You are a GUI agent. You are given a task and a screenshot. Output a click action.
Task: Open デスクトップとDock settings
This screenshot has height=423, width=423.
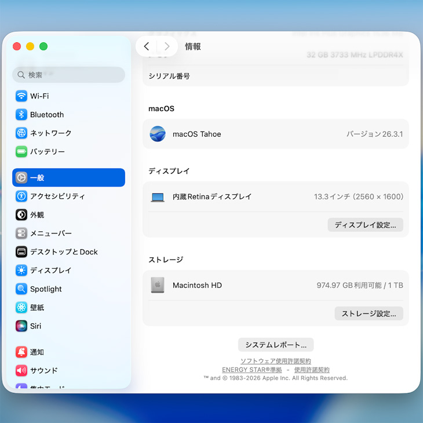tap(63, 252)
